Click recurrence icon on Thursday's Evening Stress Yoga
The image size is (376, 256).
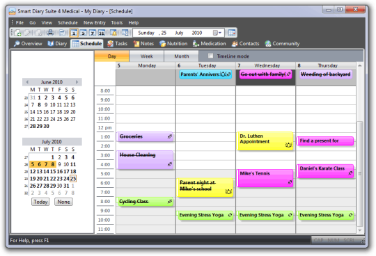(350, 215)
